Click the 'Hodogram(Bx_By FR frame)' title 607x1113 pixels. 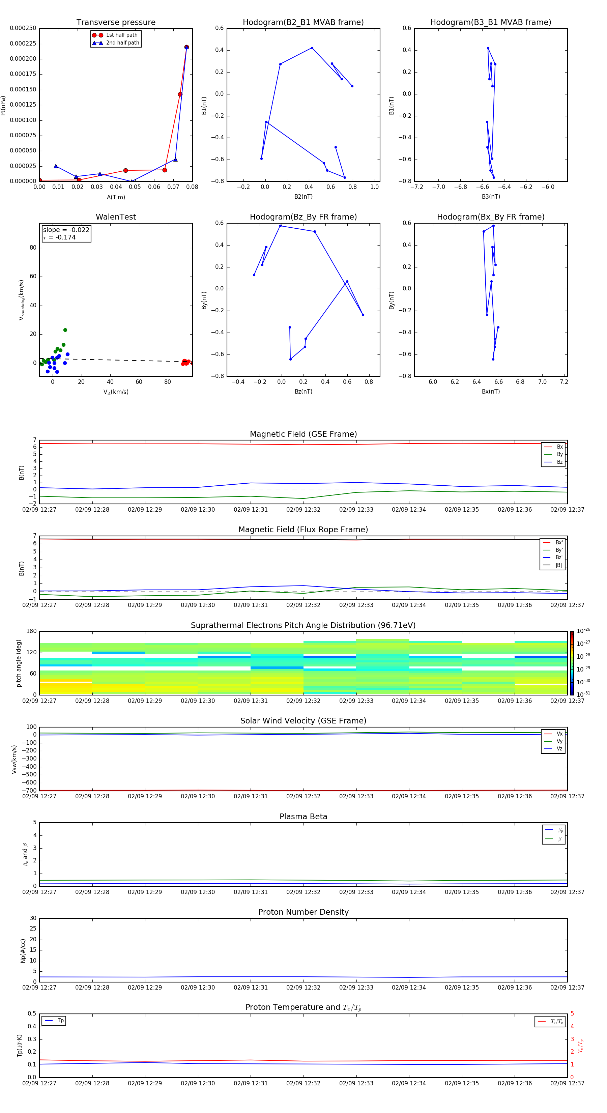point(491,217)
